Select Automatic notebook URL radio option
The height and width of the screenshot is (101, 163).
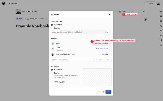pos(52,25)
